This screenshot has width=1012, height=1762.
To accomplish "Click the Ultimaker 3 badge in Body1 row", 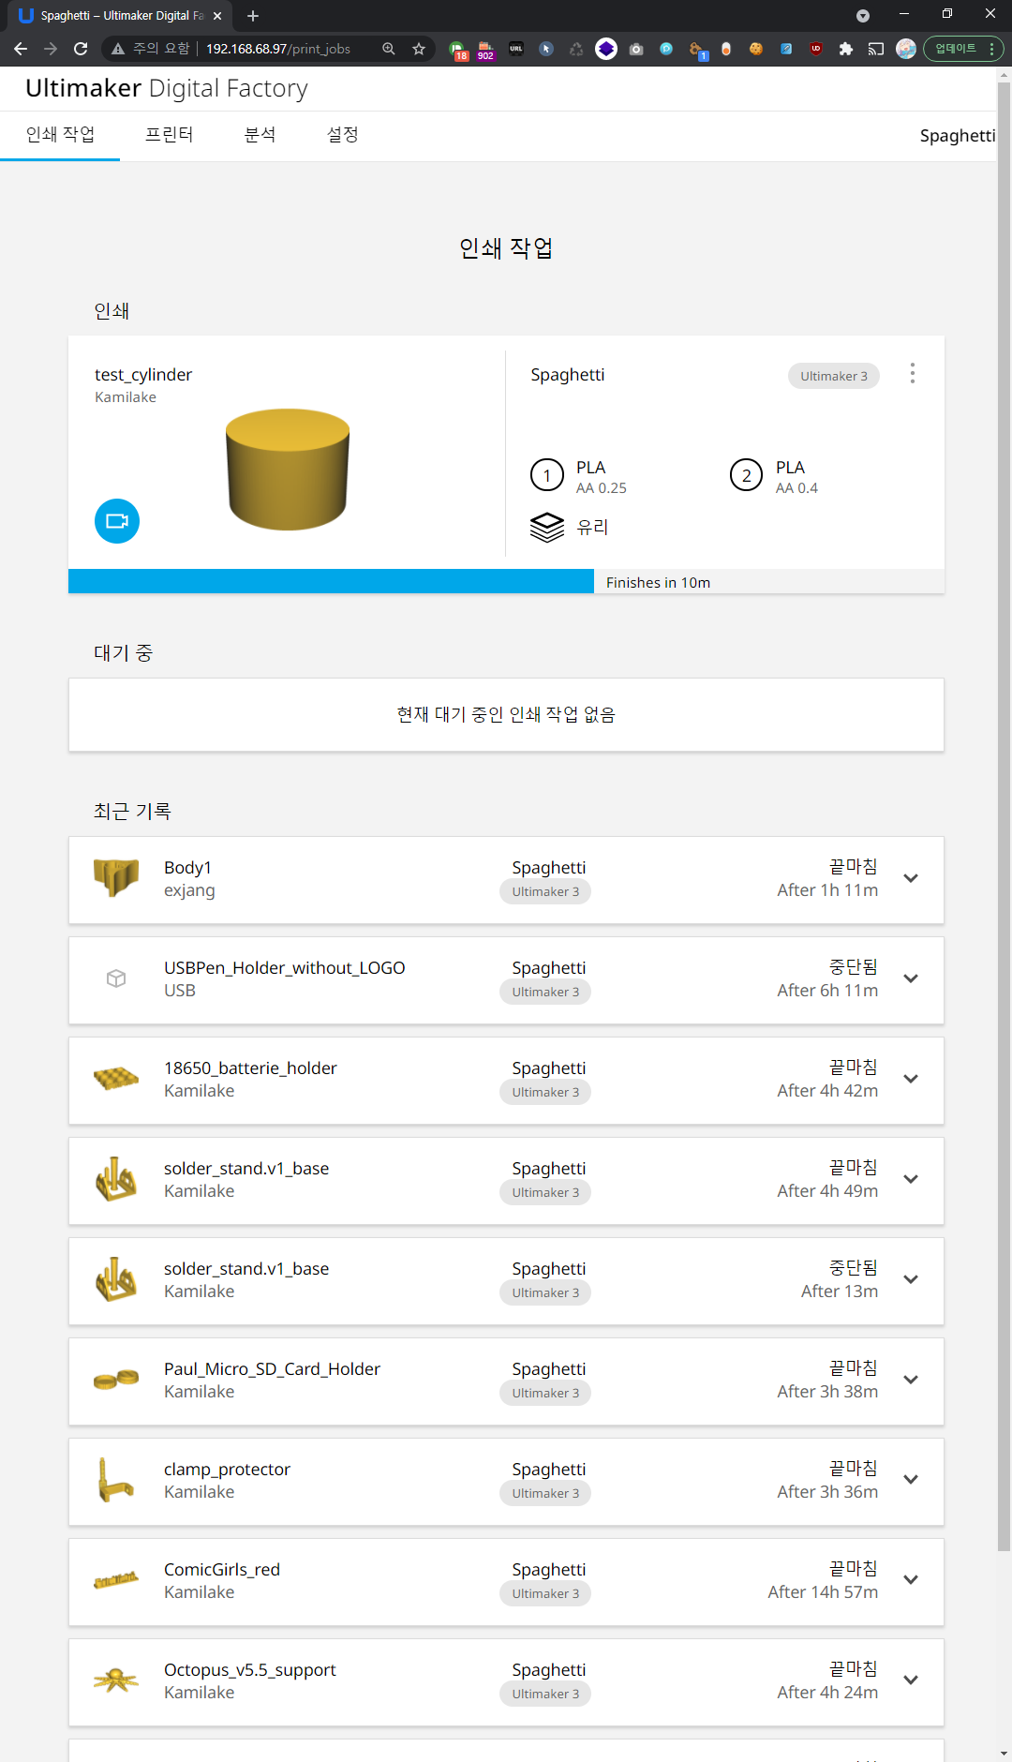I will (x=545, y=891).
